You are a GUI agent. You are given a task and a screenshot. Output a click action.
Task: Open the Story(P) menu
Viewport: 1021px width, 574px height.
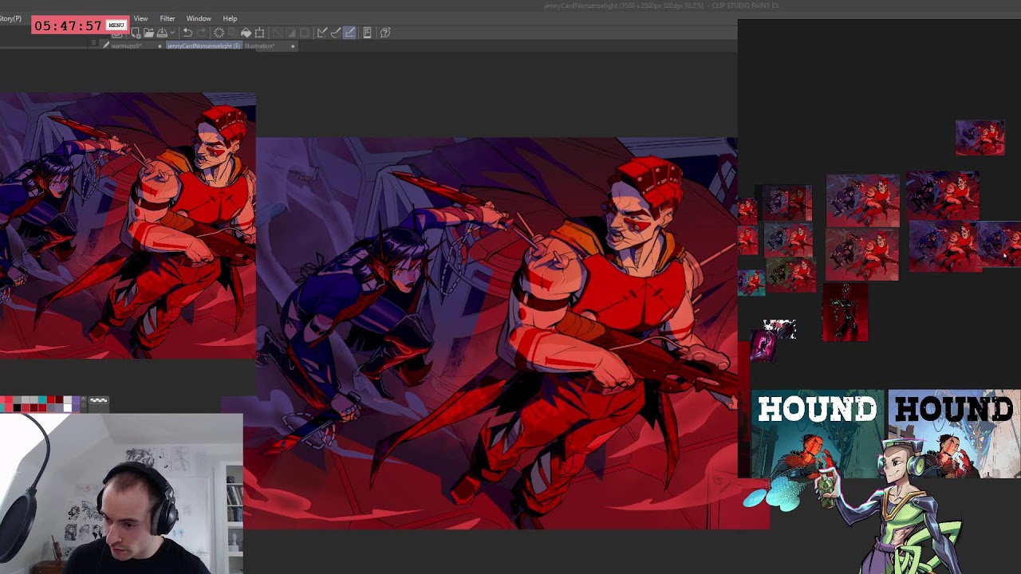[x=11, y=18]
